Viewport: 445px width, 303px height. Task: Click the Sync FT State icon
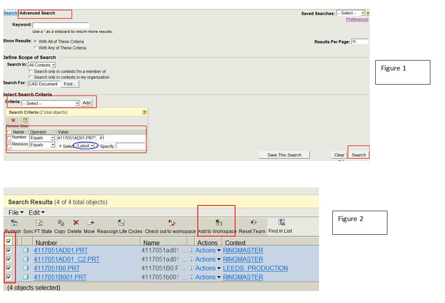click(39, 223)
